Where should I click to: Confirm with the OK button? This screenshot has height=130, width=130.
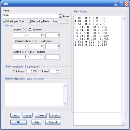point(19,122)
